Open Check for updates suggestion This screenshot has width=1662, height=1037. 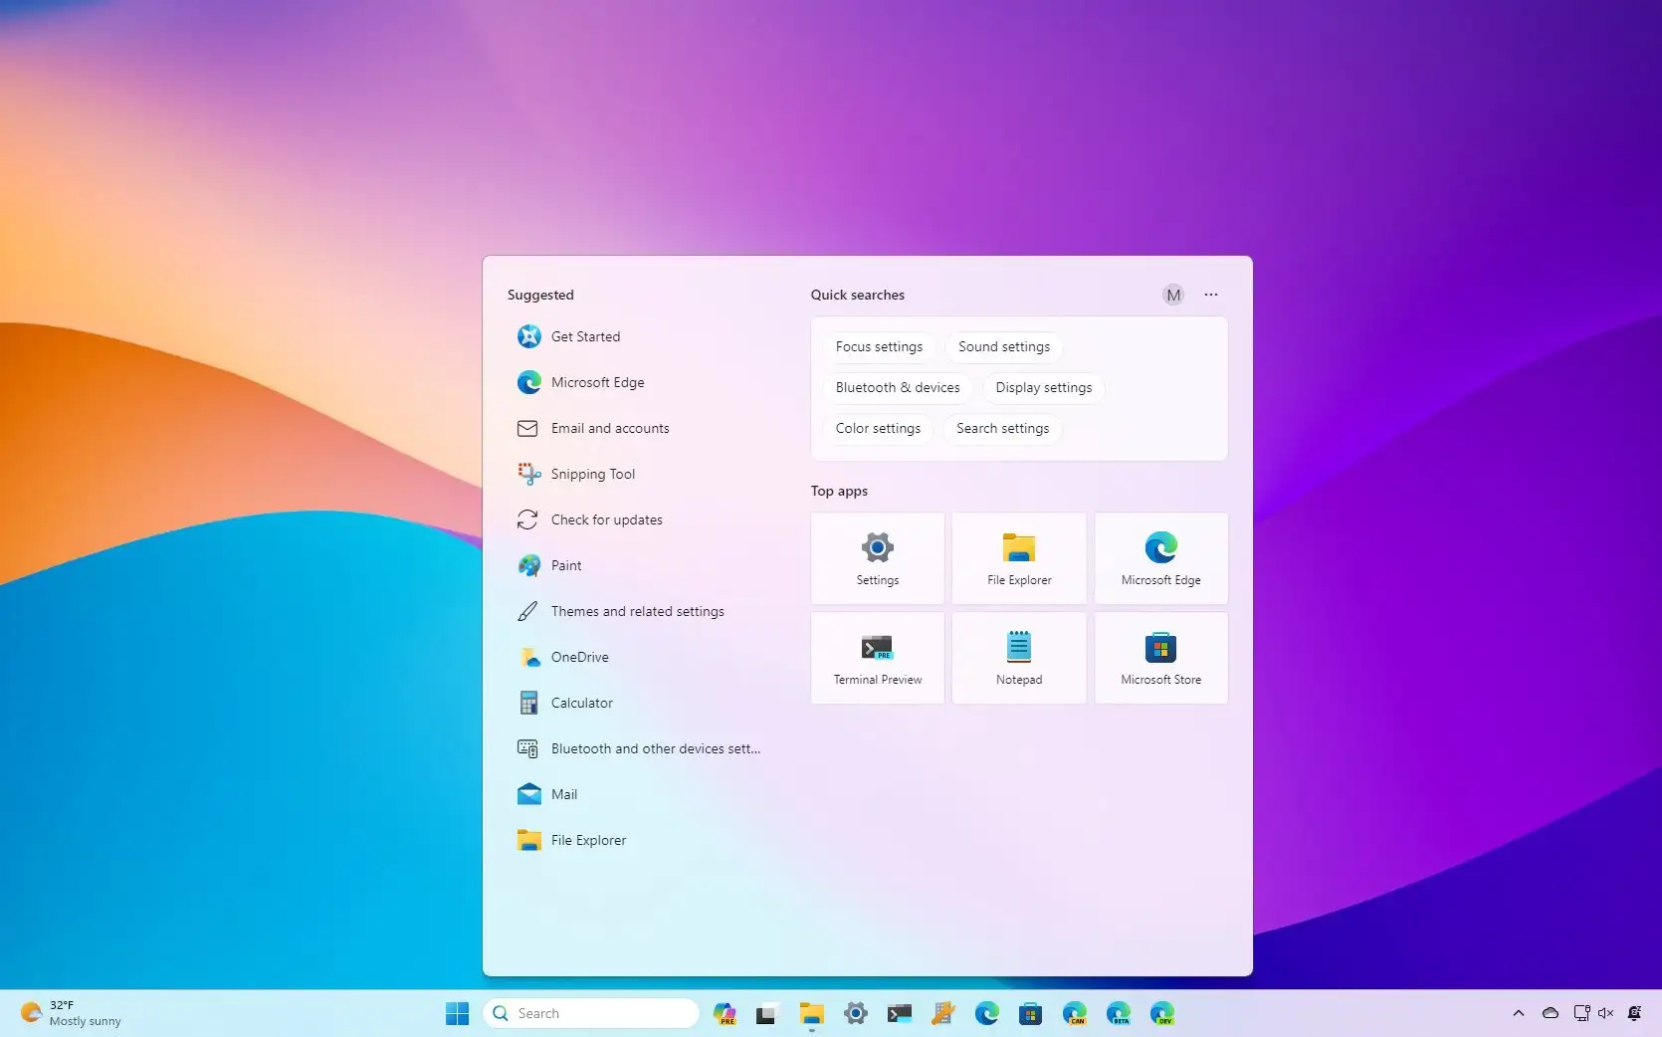tap(637, 519)
